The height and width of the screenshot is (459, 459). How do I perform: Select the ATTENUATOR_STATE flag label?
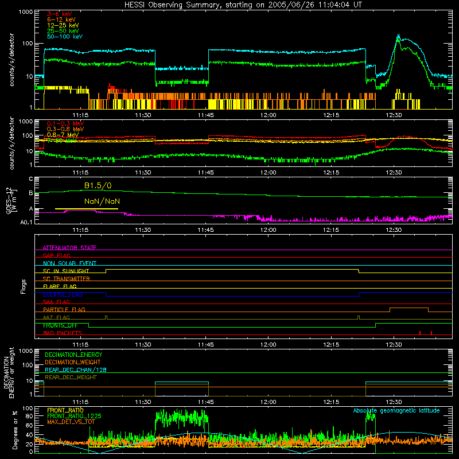(69, 248)
